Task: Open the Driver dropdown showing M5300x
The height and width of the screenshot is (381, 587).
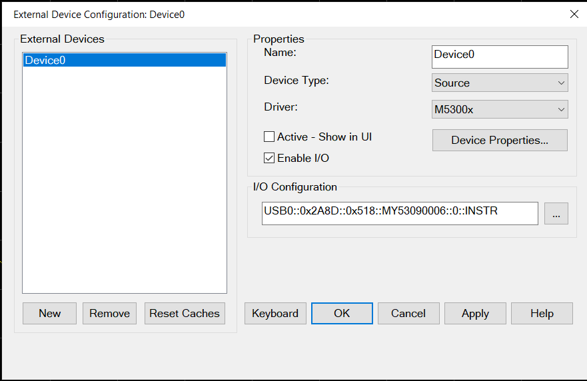Action: [500, 110]
